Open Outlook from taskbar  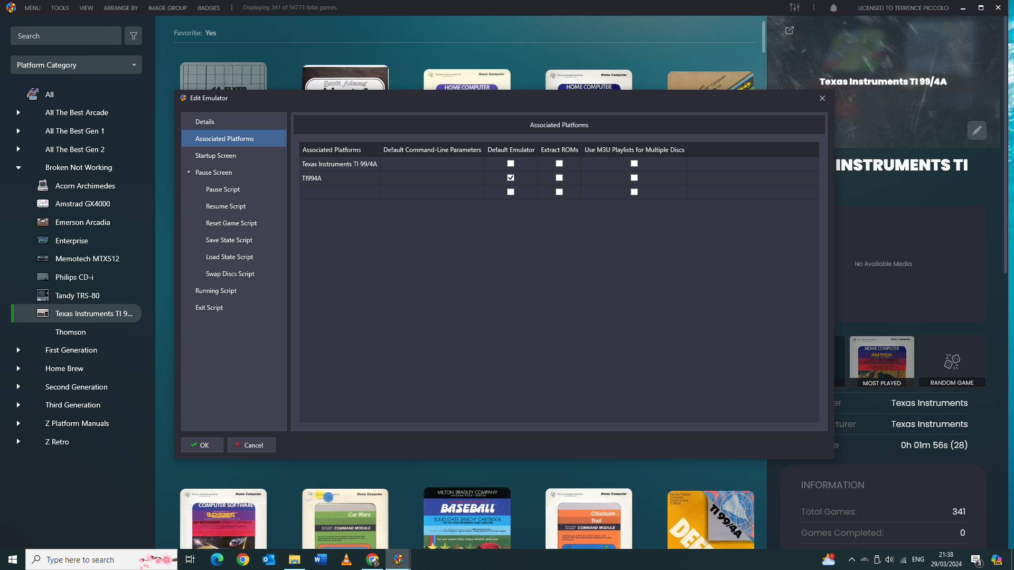point(269,559)
